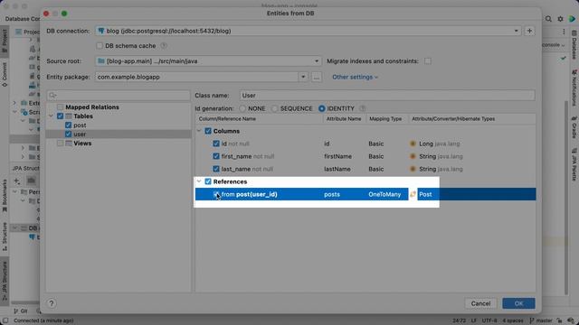Viewport: 579px width, 325px height.
Task: Click the posts attribute name cell
Action: [332, 194]
